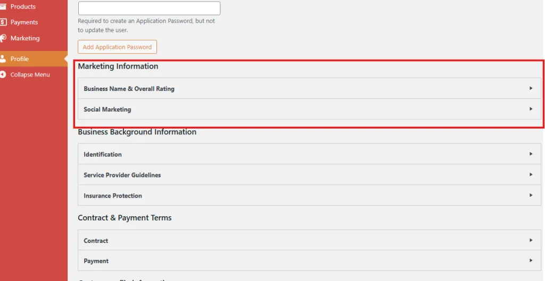Go to the Payments menu label

coord(24,22)
